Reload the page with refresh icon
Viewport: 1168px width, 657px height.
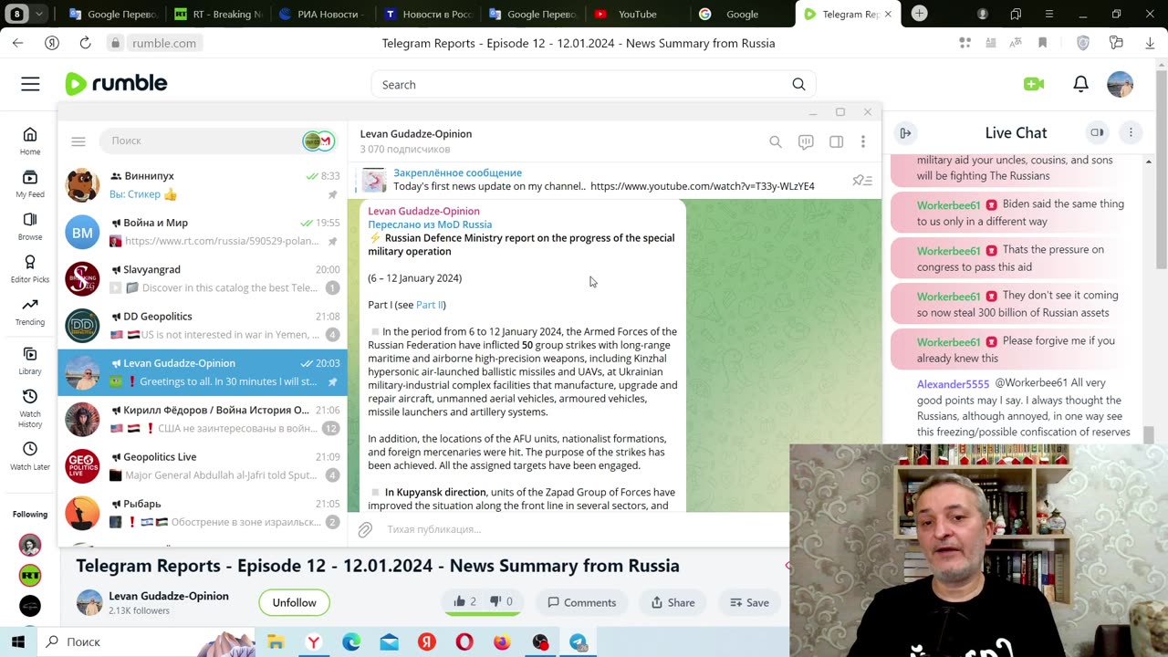click(85, 43)
